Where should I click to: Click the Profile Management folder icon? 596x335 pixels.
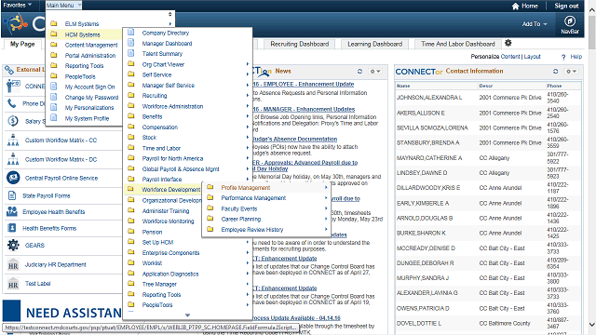pos(210,187)
